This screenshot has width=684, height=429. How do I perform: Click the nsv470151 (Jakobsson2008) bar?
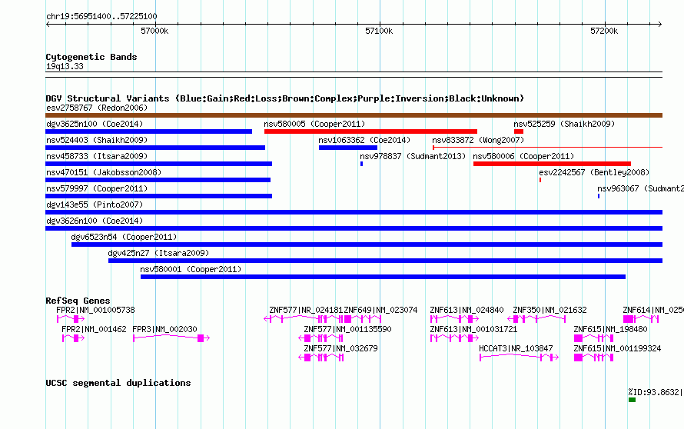158,180
